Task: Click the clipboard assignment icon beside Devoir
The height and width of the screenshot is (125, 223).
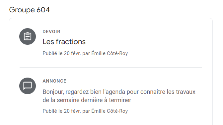Action: [x=28, y=36]
